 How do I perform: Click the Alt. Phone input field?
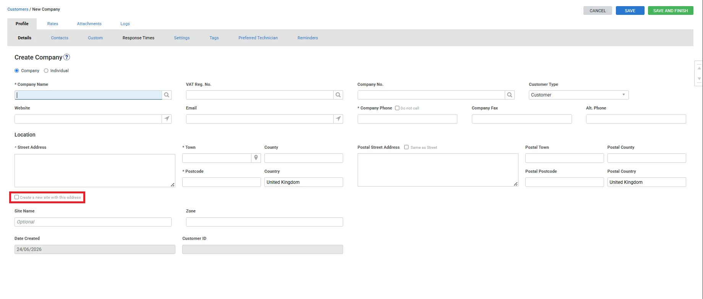(636, 119)
